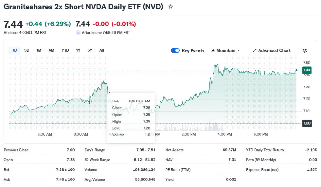This screenshot has height=187, width=321.
Task: Show the 1M chart range
Action: pyautogui.click(x=39, y=50)
